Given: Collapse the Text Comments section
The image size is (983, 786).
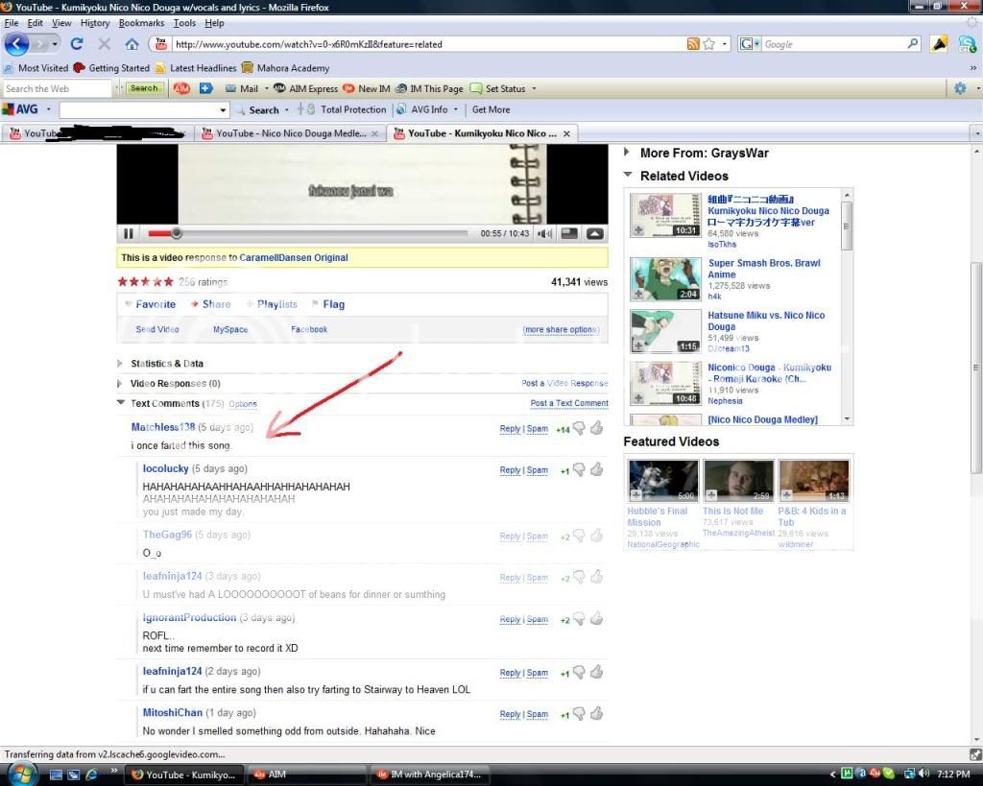Looking at the screenshot, I should point(121,404).
